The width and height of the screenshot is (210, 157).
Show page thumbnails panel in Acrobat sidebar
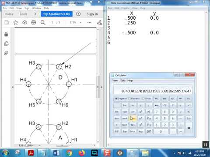coord(6,44)
